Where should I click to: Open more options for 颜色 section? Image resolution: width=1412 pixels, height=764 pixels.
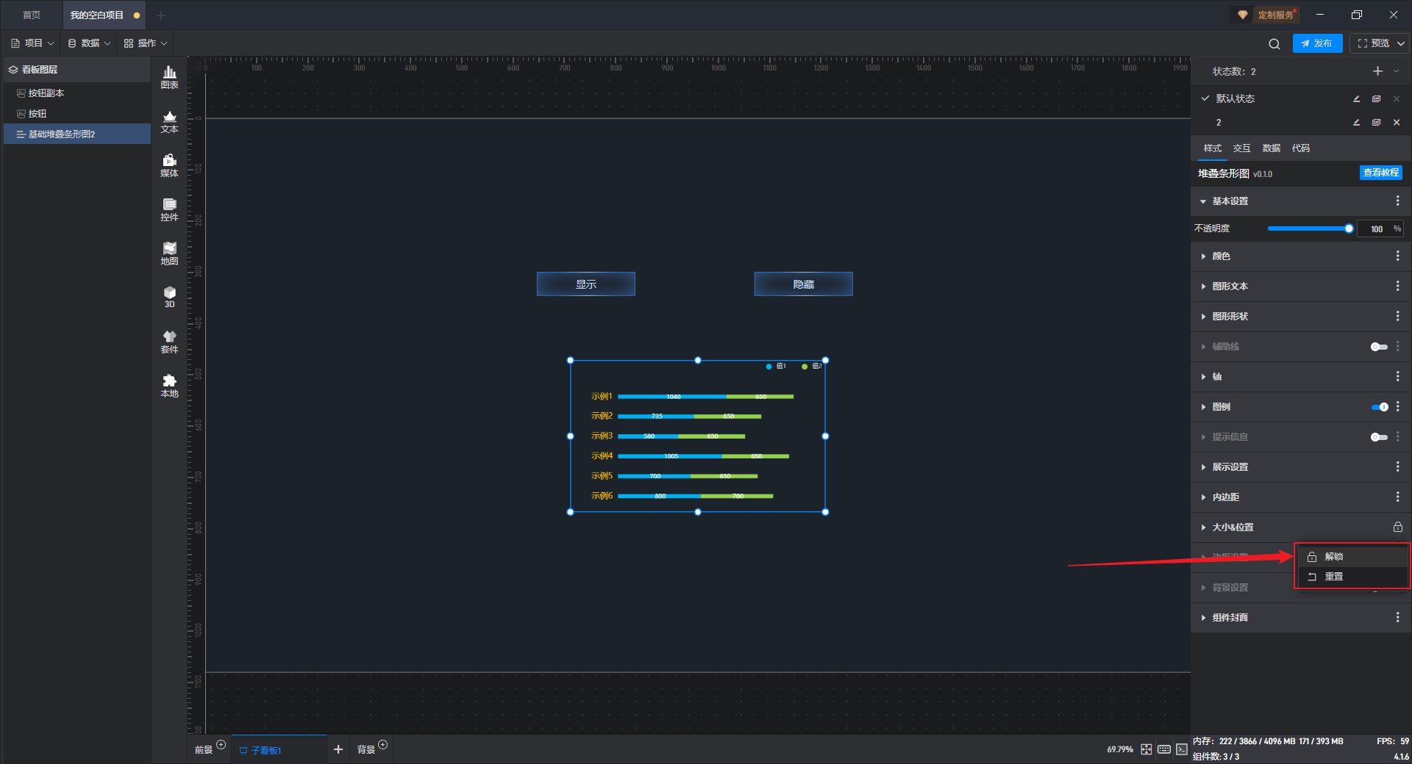coord(1397,256)
